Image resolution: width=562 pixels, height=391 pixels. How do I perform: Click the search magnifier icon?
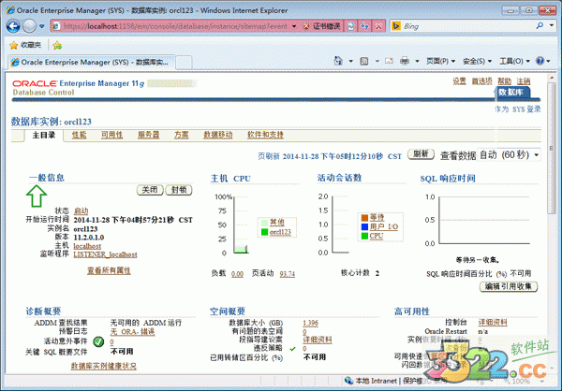540,26
